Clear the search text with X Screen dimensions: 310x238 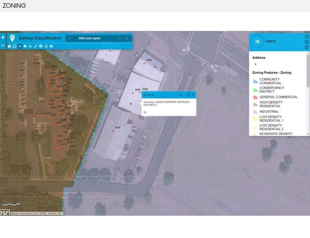tap(120, 38)
